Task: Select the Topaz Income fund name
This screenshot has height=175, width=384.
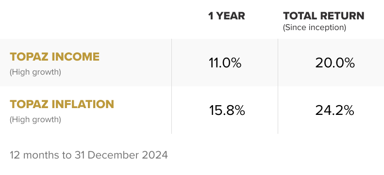Action: point(54,57)
